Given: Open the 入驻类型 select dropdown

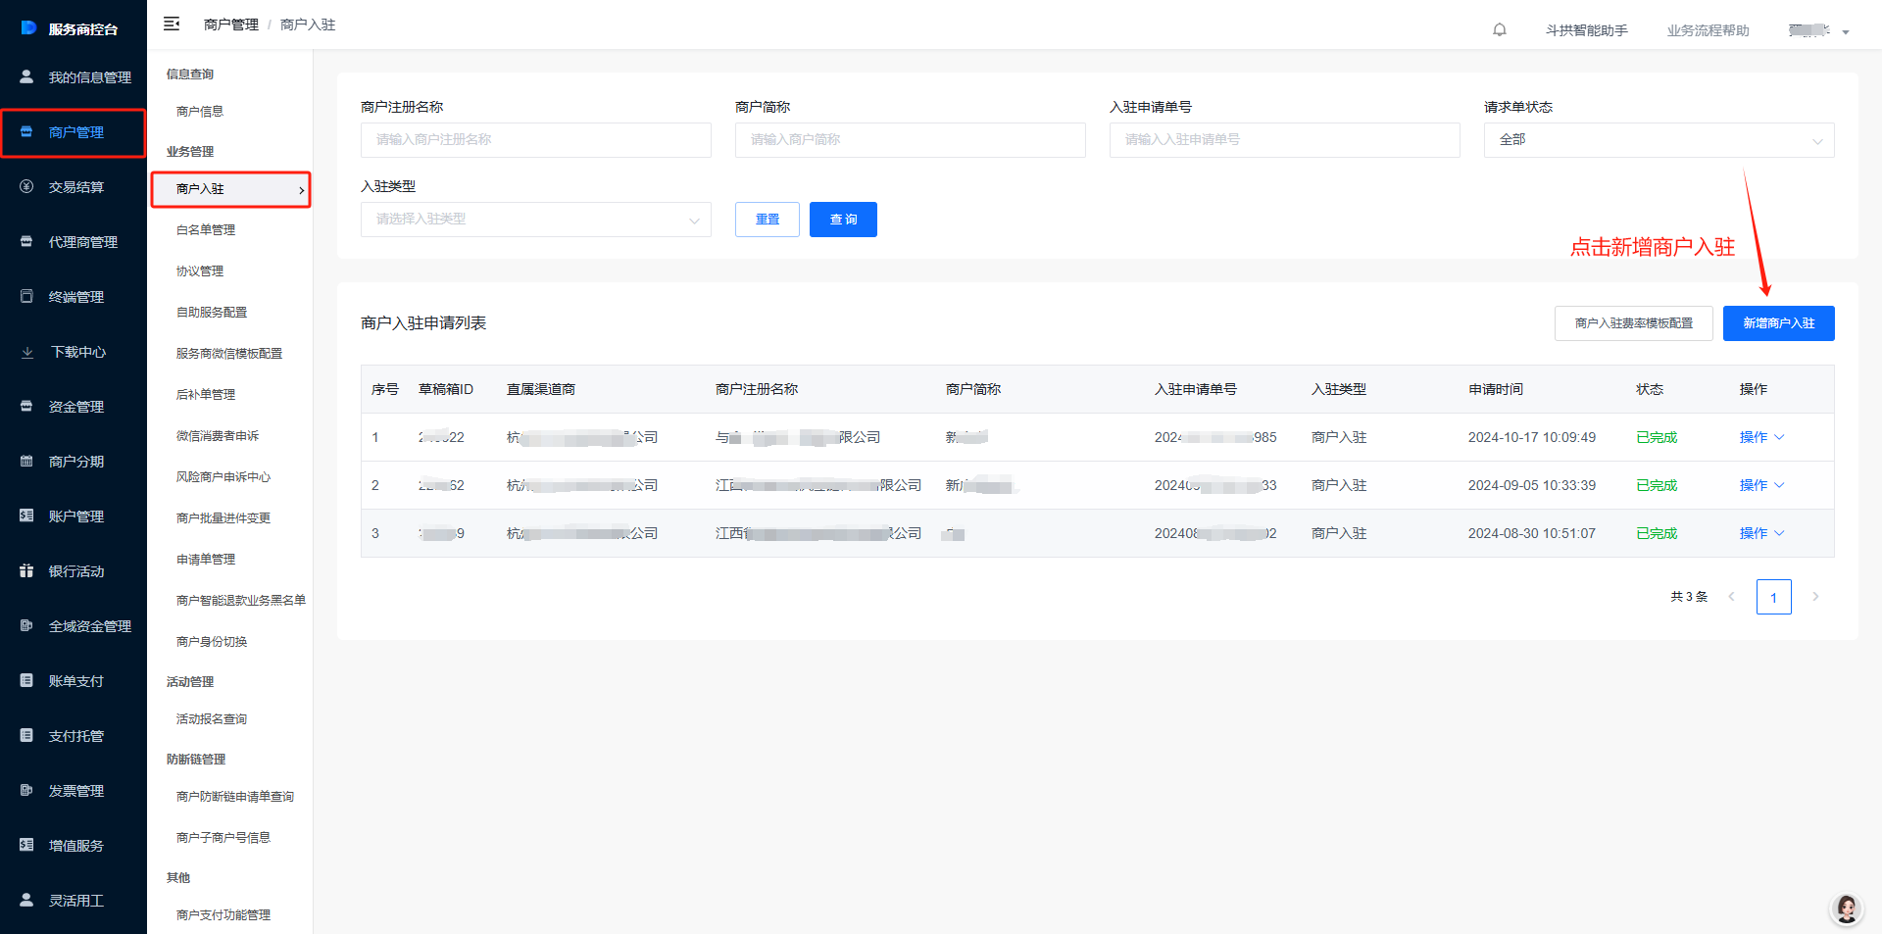Looking at the screenshot, I should tap(535, 220).
